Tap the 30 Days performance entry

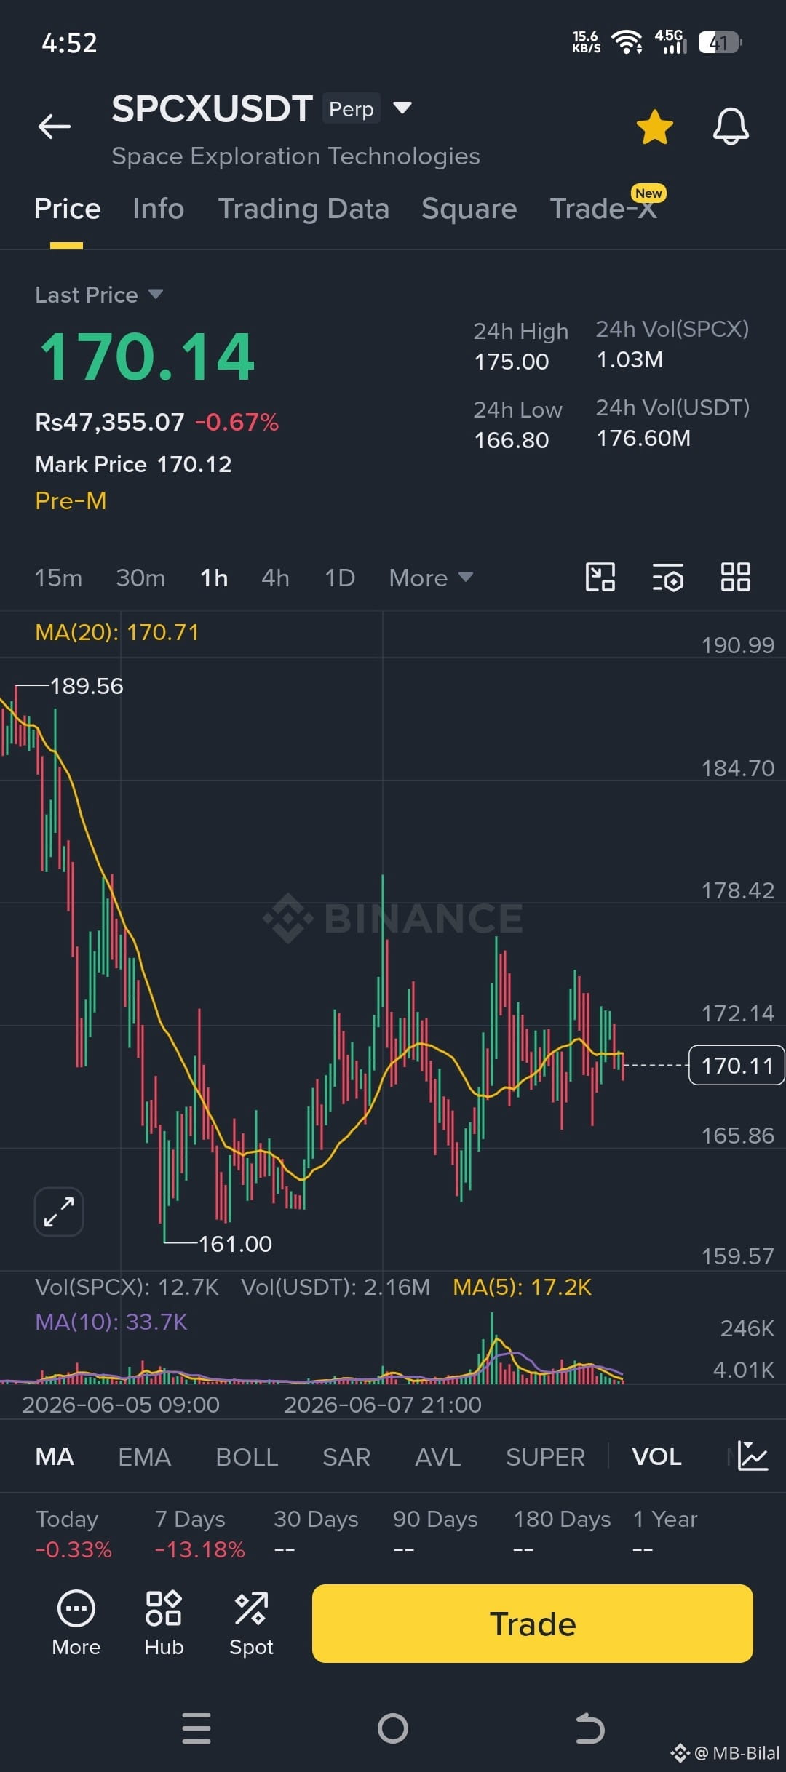pos(316,1534)
